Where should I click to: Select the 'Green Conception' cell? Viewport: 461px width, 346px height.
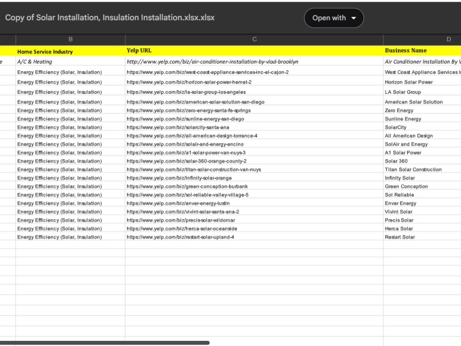click(422, 186)
